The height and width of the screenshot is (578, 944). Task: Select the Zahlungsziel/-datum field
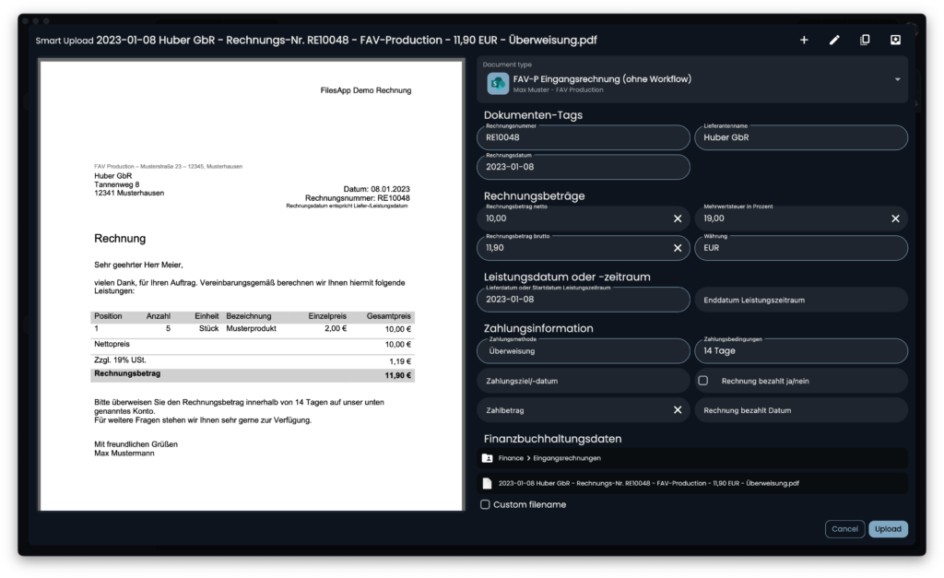pyautogui.click(x=583, y=381)
